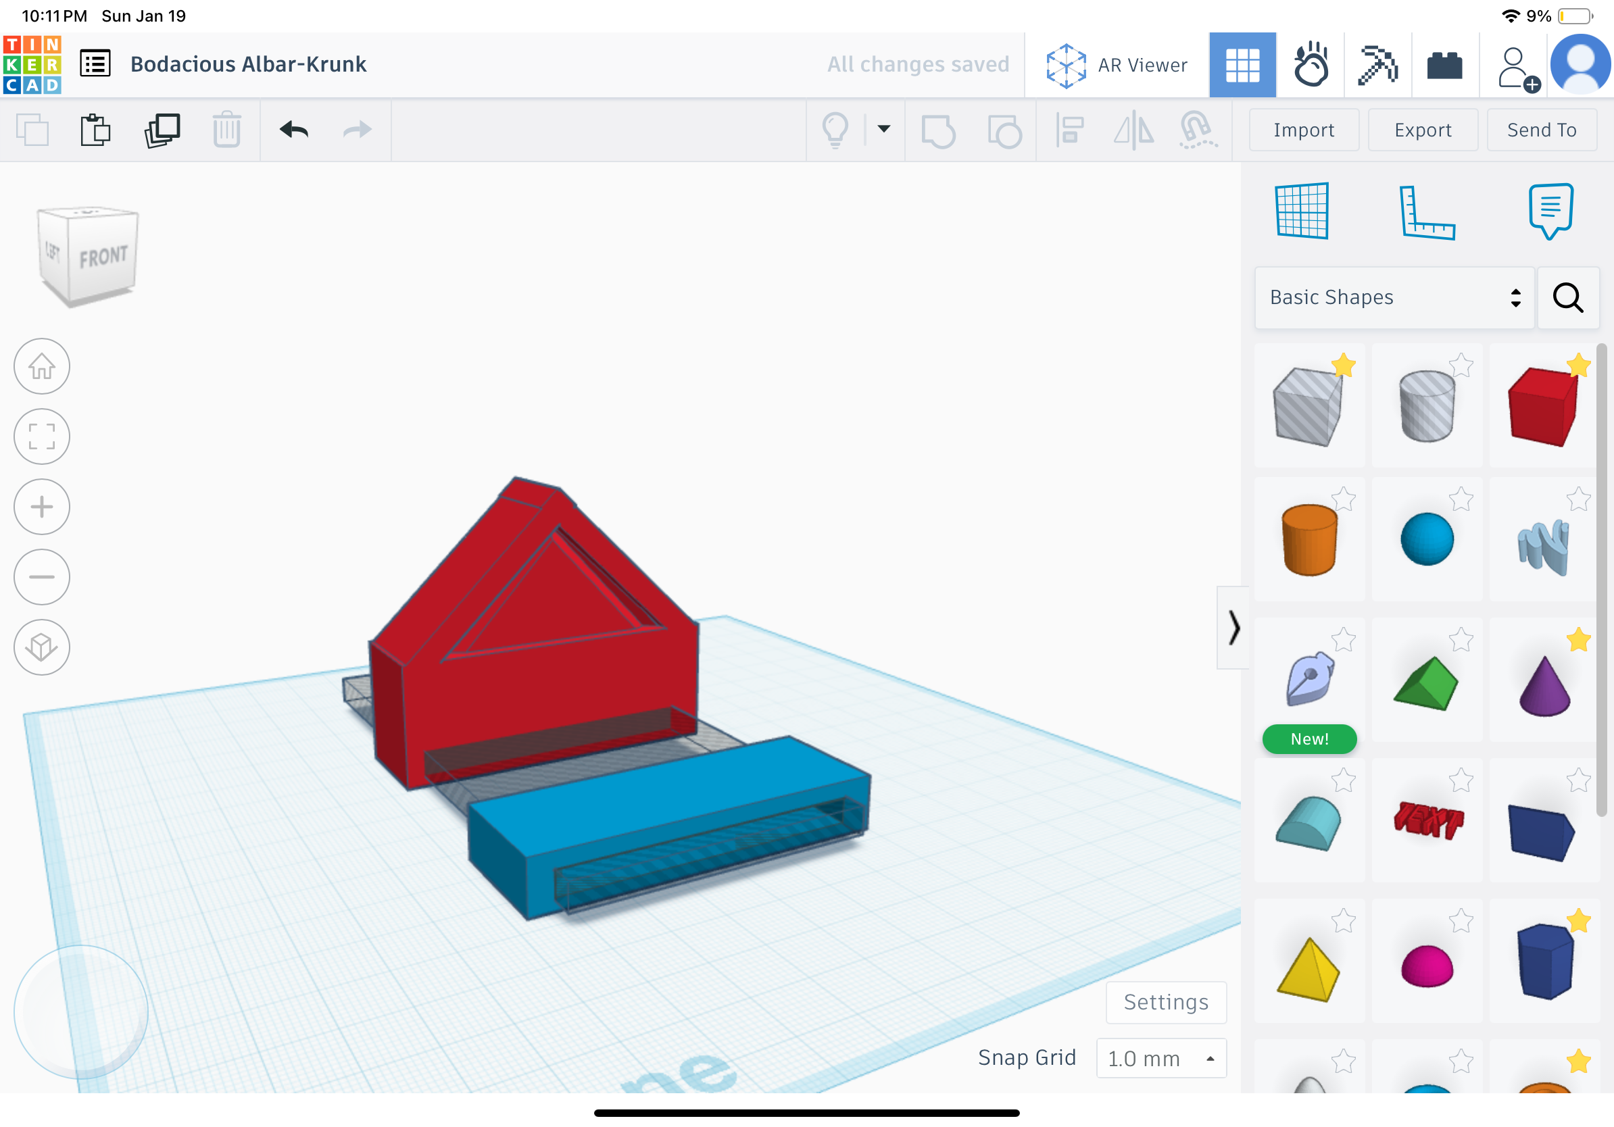
Task: Redo the last action
Action: click(x=357, y=130)
